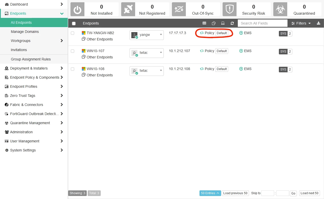Click the second Skip to input field
Viewport: 324px width, 199px height.
tap(283, 193)
